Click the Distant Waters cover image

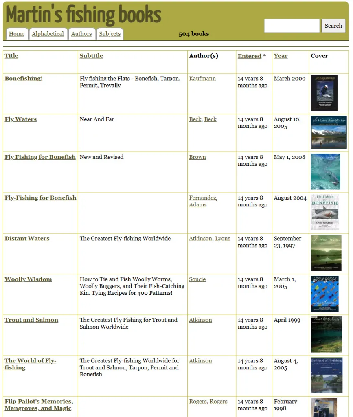[x=326, y=253]
